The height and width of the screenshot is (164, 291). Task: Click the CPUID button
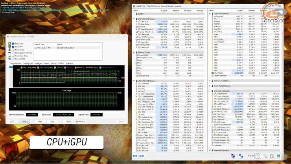68,121
